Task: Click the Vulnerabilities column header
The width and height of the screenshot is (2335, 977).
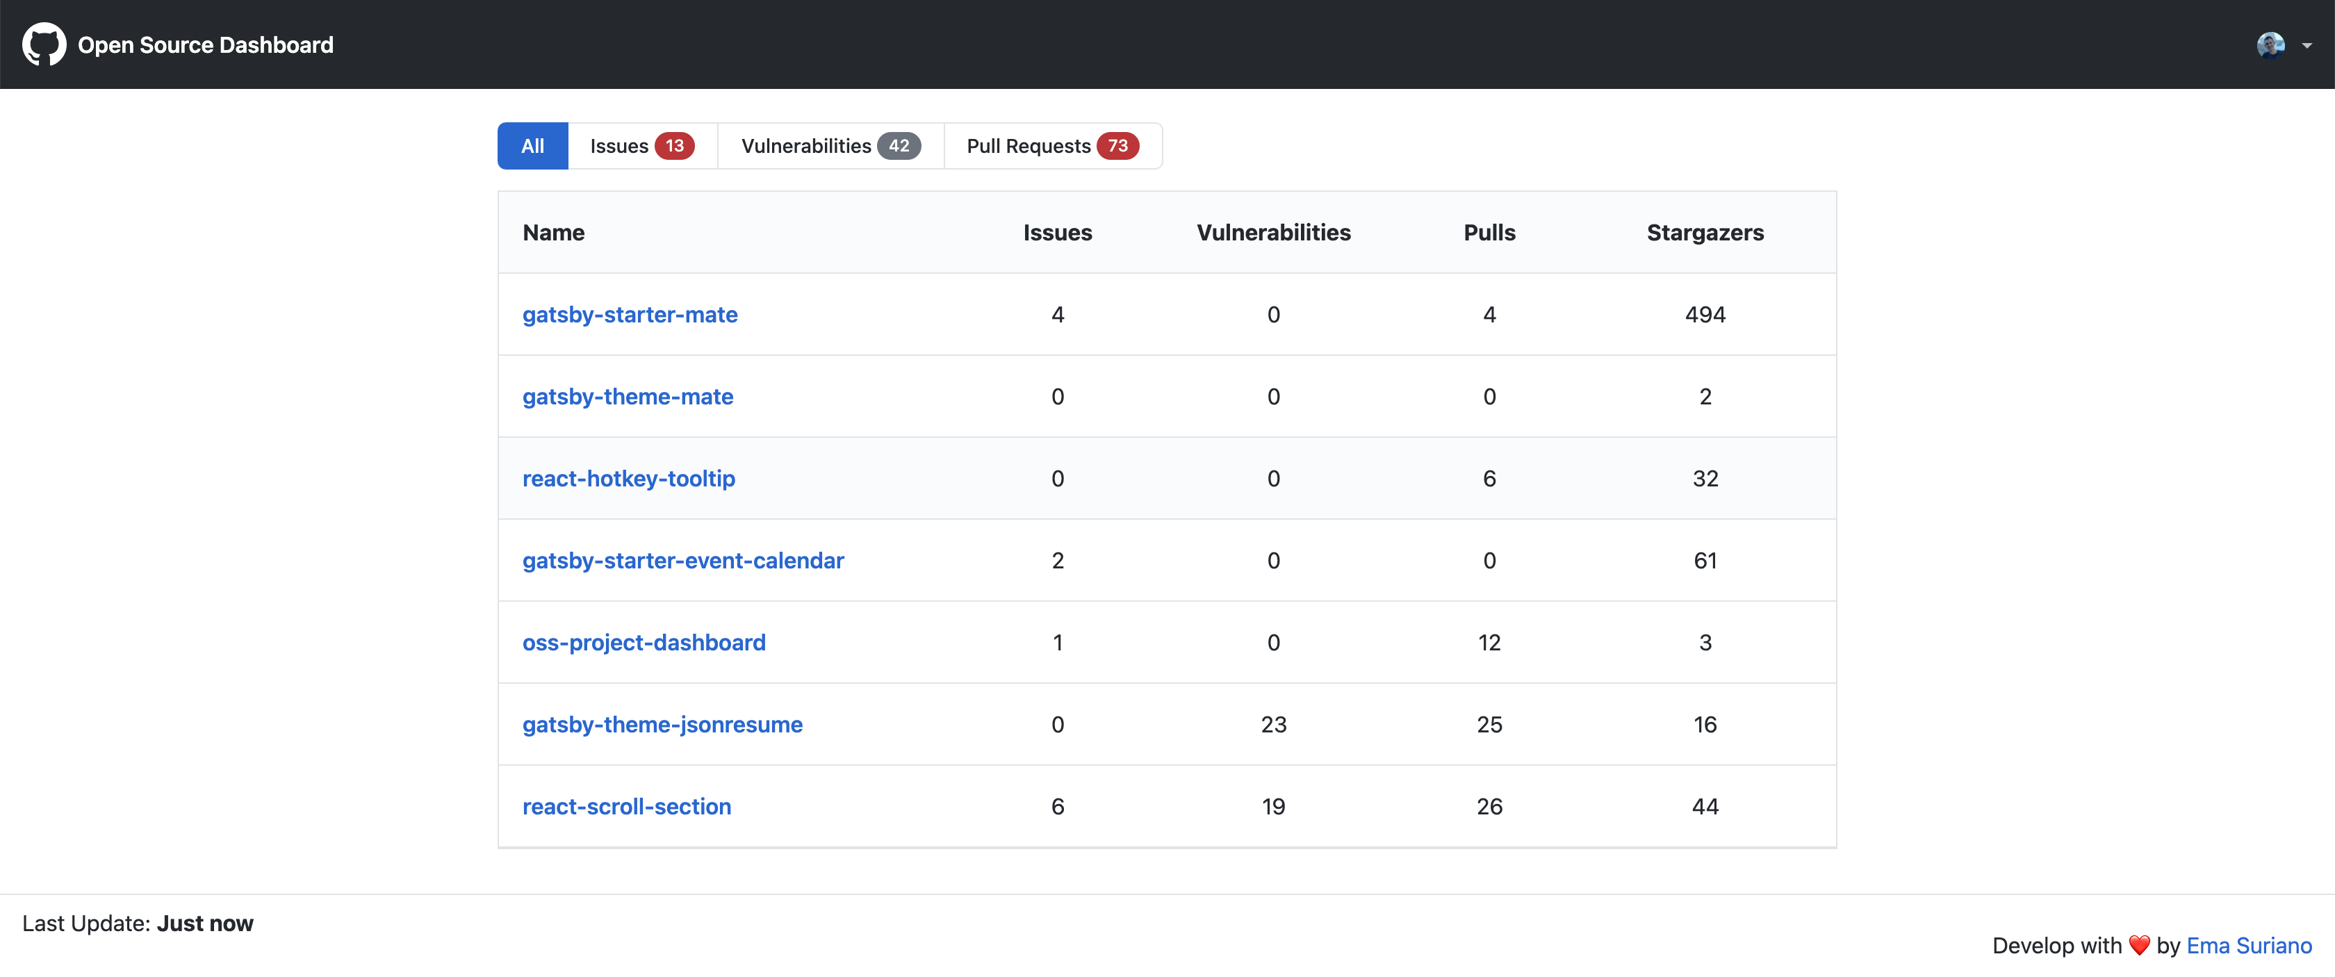Action: [x=1272, y=233]
